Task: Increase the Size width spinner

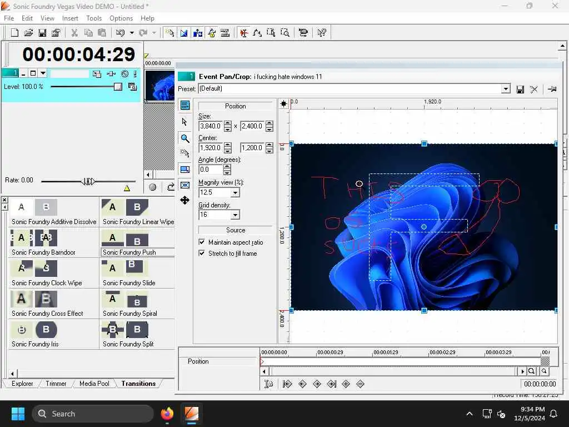Action: coord(227,123)
